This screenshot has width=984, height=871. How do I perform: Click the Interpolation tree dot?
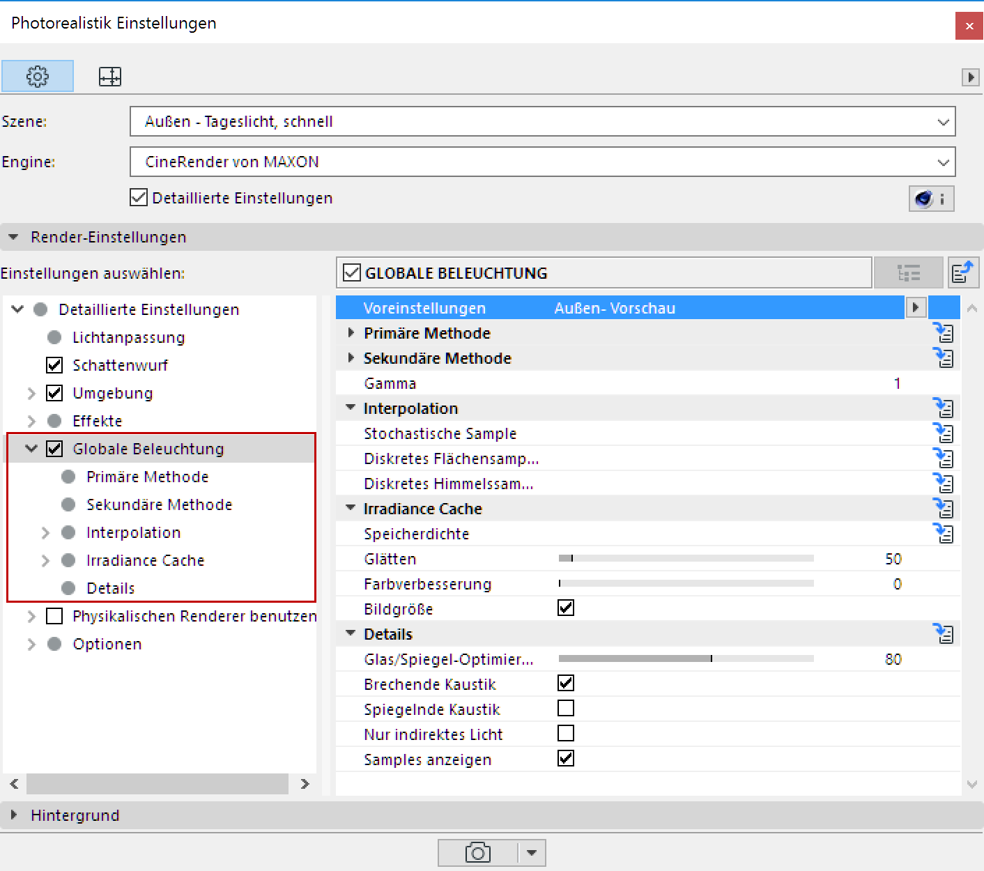(68, 532)
